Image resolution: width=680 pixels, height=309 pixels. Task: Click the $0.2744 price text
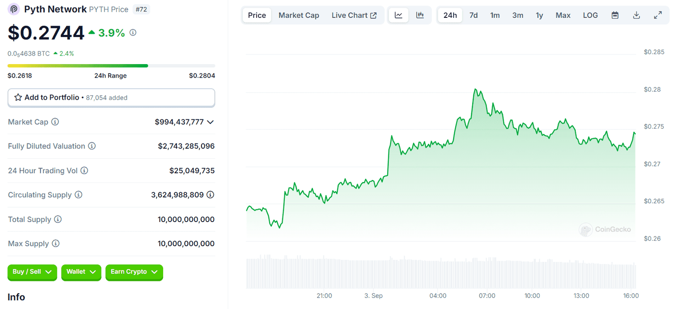[x=46, y=33]
